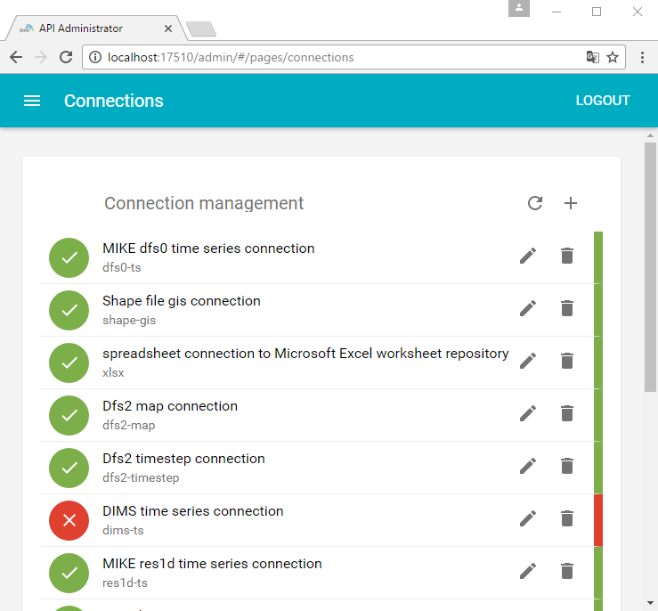
Task: Click the 'Connection management' heading
Action: pyautogui.click(x=204, y=203)
